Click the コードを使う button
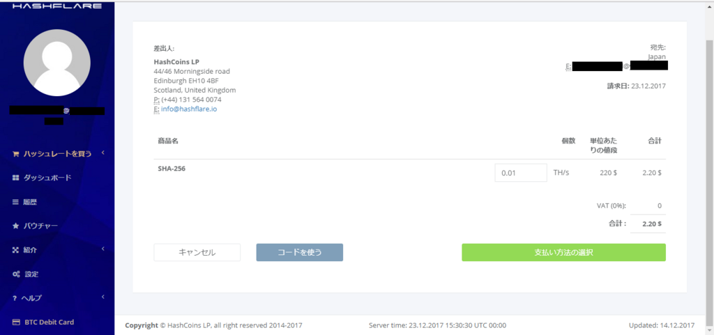 300,252
